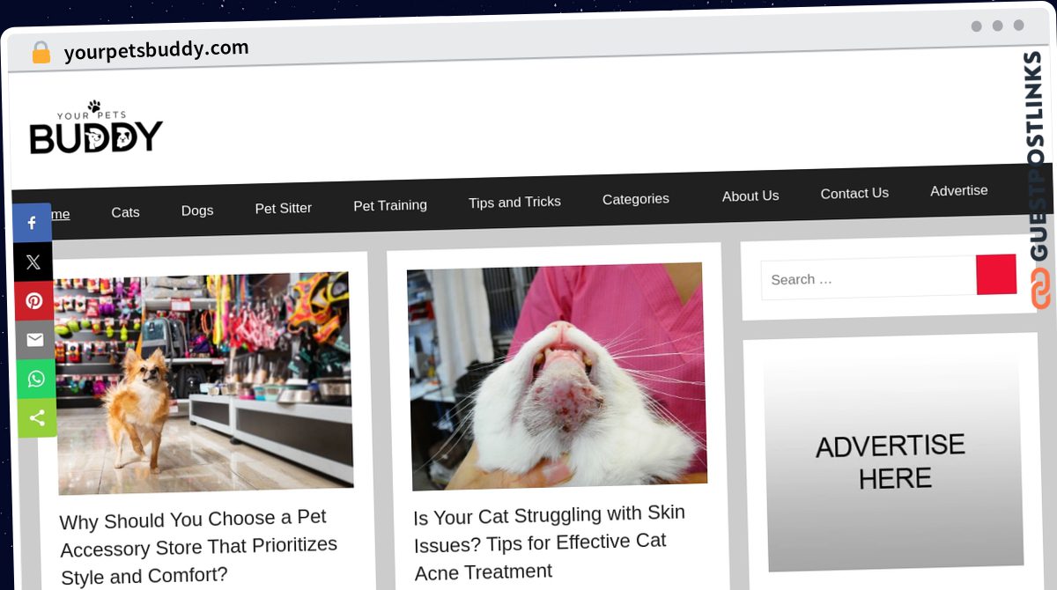Share by email envelope icon
1057x590 pixels.
click(35, 340)
